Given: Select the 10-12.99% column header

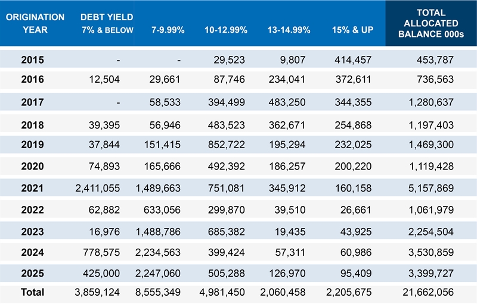Looking at the screenshot, I should coord(225,30).
